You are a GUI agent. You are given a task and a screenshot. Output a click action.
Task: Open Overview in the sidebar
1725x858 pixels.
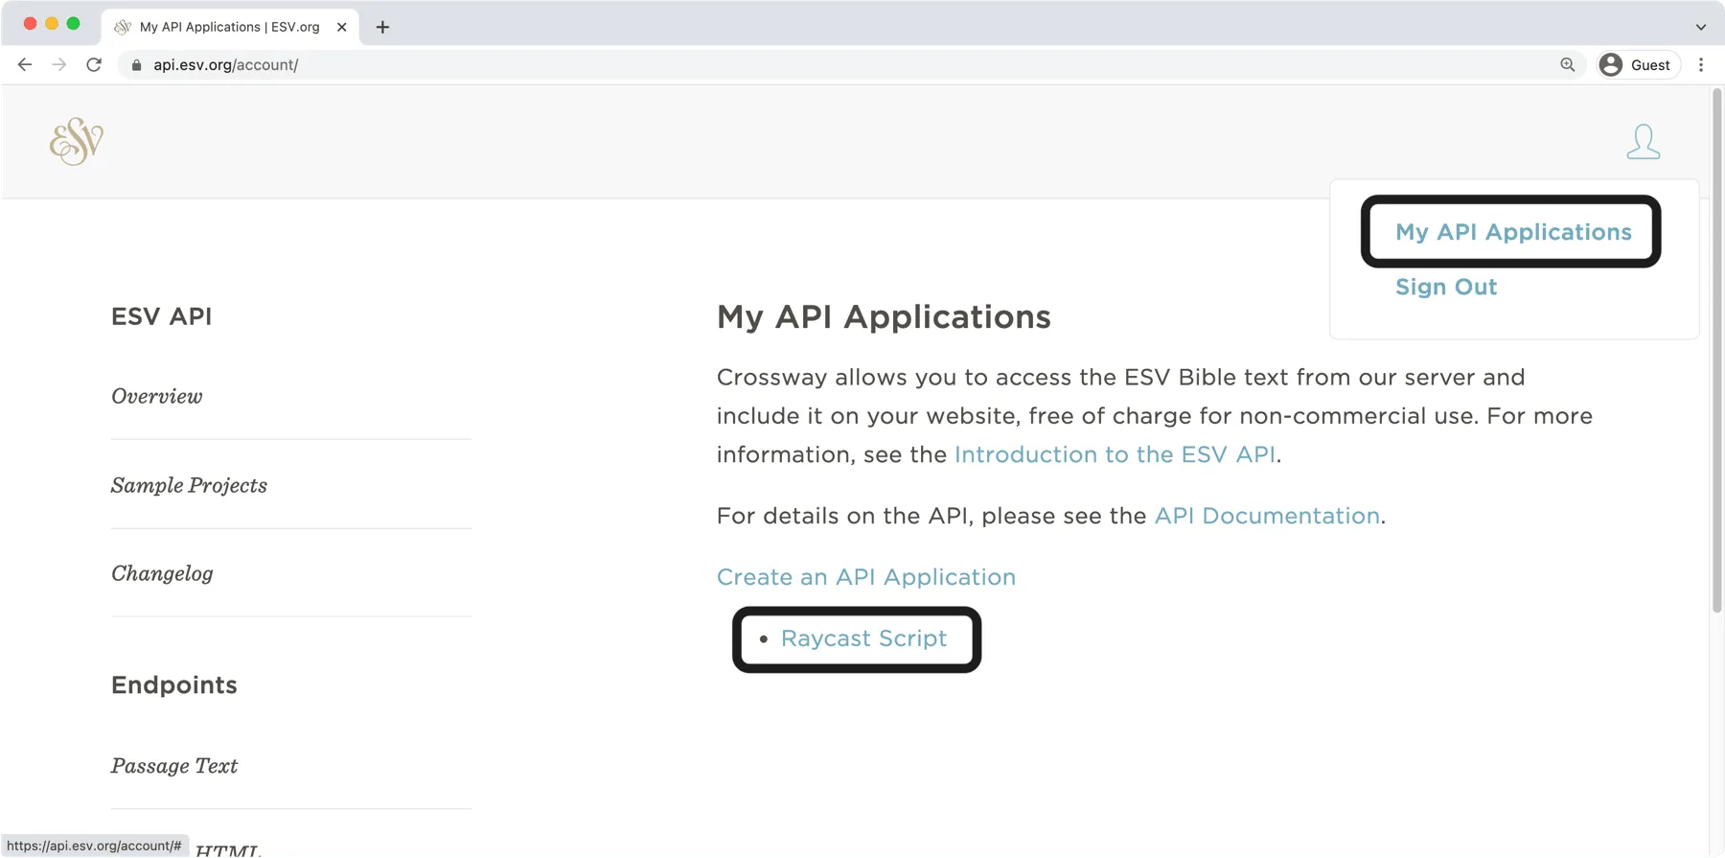pyautogui.click(x=157, y=396)
